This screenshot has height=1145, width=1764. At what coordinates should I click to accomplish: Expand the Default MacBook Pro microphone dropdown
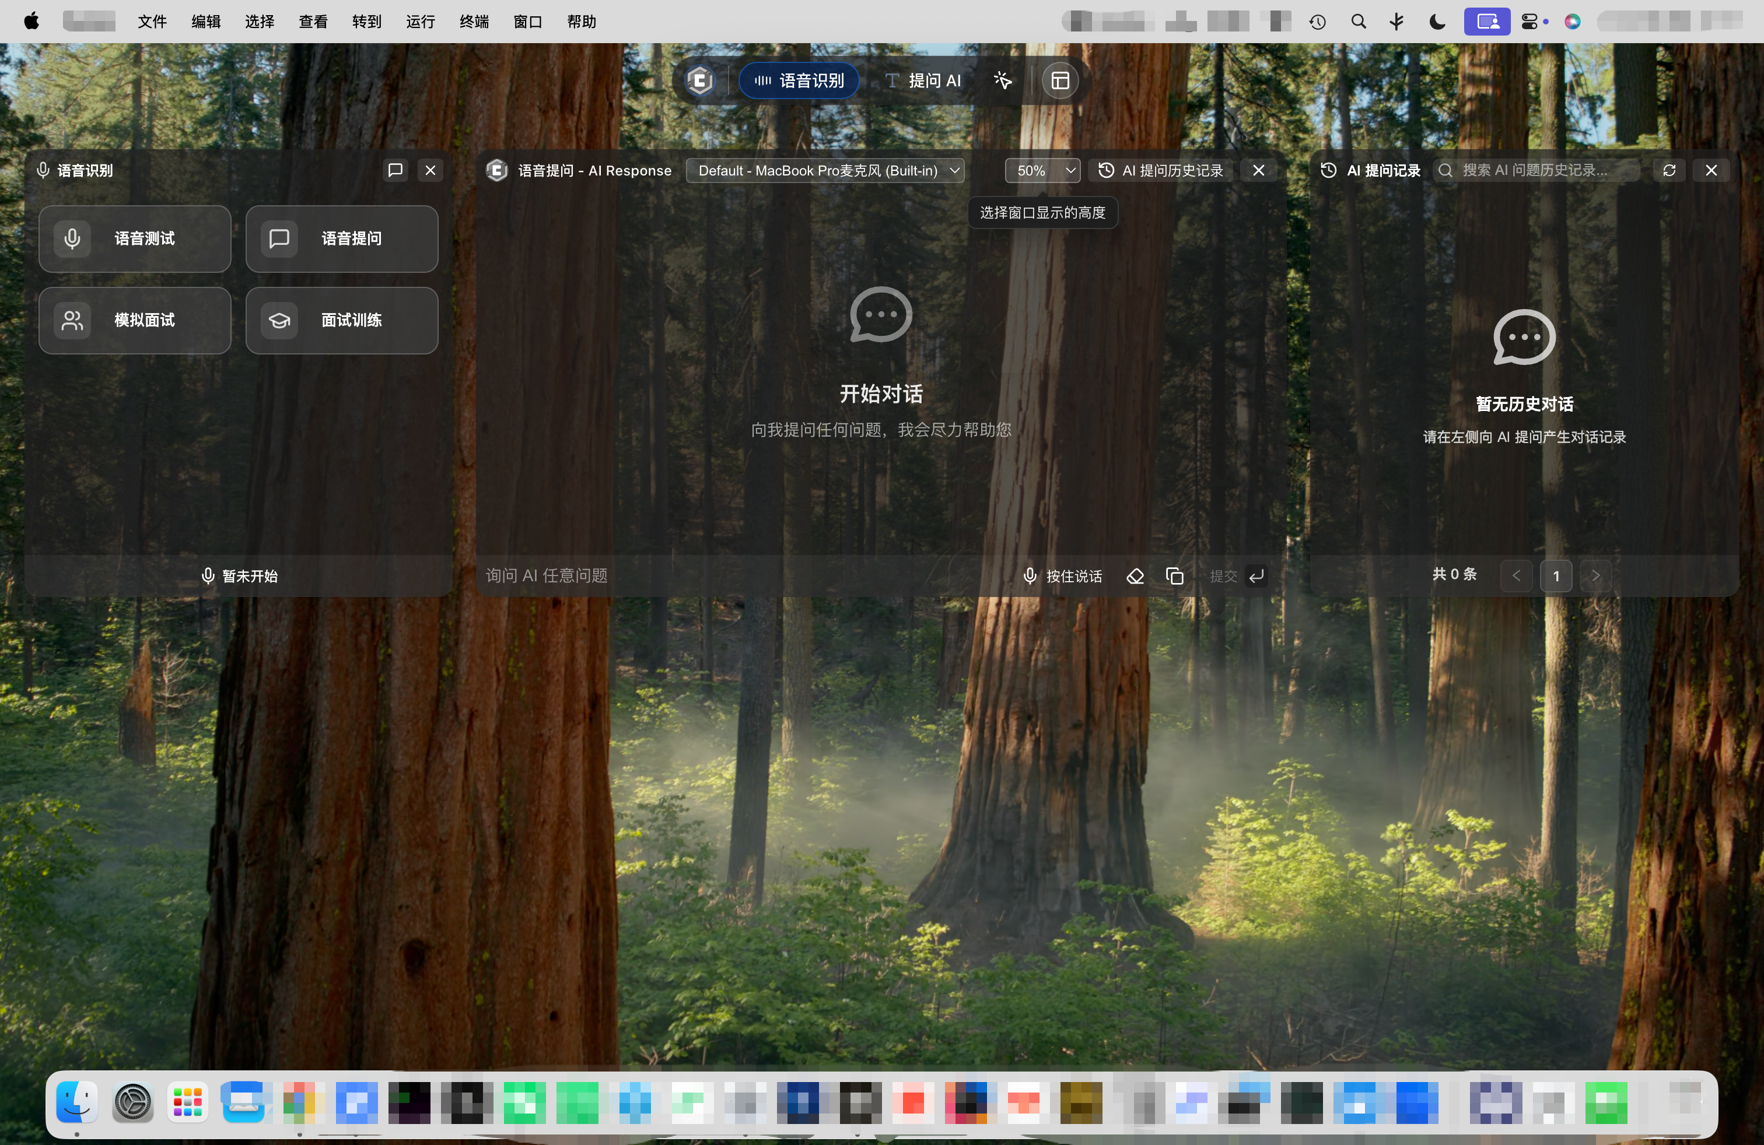click(x=824, y=170)
